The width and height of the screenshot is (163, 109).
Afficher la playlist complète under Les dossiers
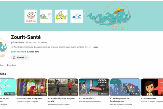[27, 101]
